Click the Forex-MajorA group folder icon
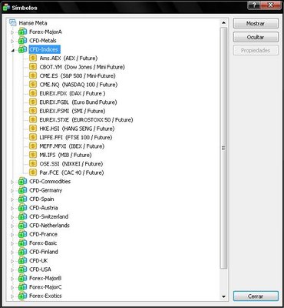 click(22, 32)
